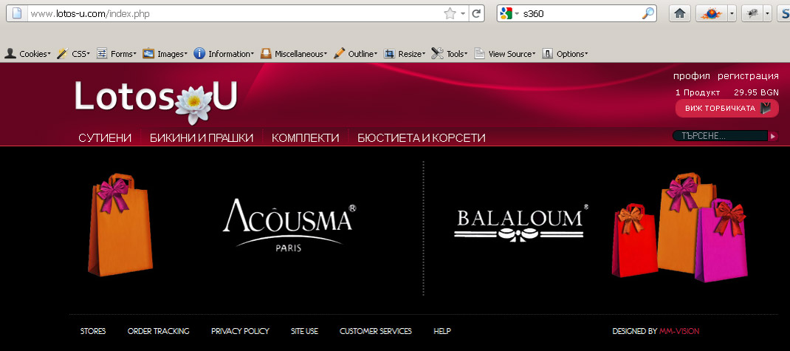Open the CSS menu in Web Developer toolbar
The image size is (790, 351).
[73, 53]
